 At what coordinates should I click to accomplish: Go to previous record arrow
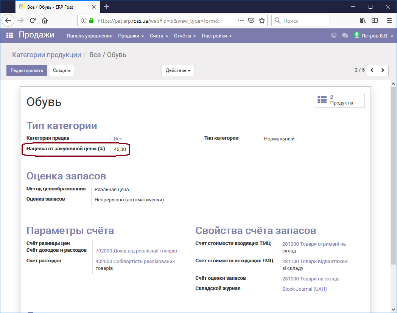[x=372, y=70]
